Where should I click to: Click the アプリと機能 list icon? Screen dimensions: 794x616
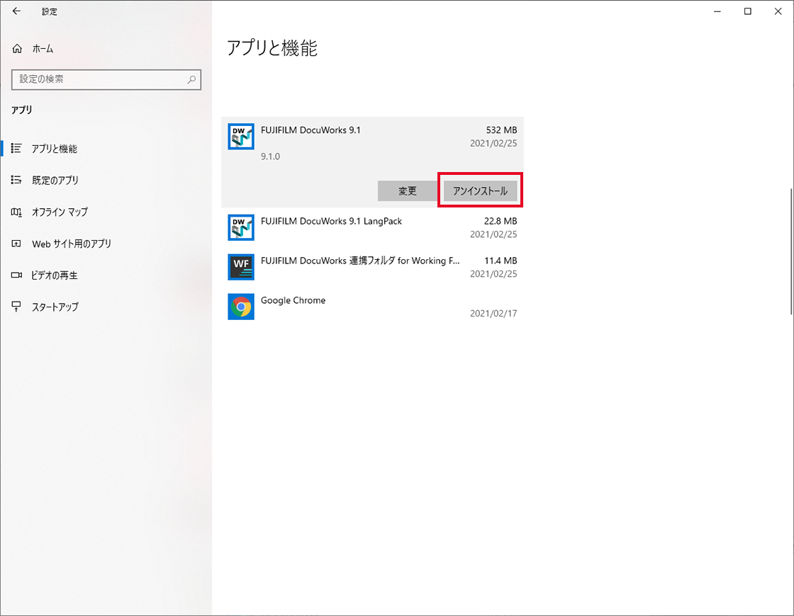point(17,148)
